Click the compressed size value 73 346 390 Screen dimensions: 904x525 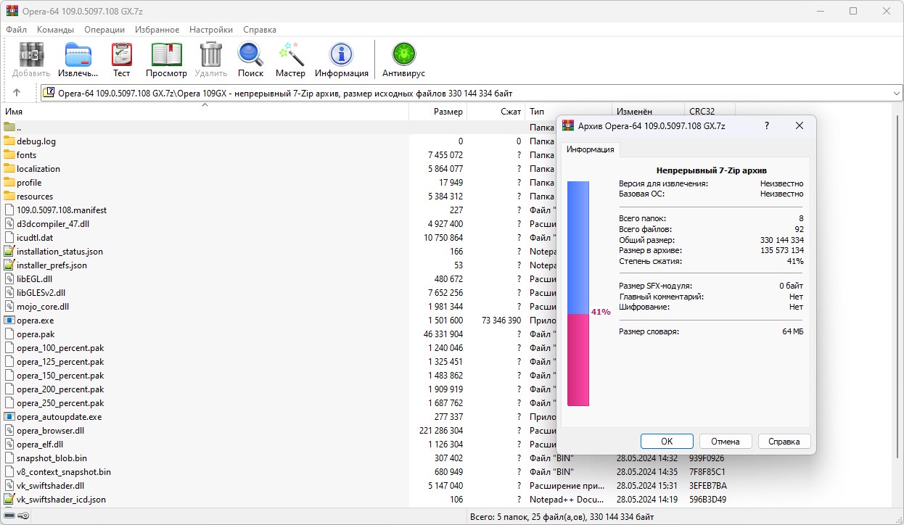[501, 320]
